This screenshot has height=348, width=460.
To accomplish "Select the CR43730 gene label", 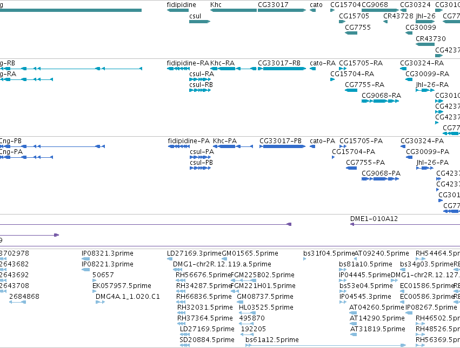I will (431, 39).
